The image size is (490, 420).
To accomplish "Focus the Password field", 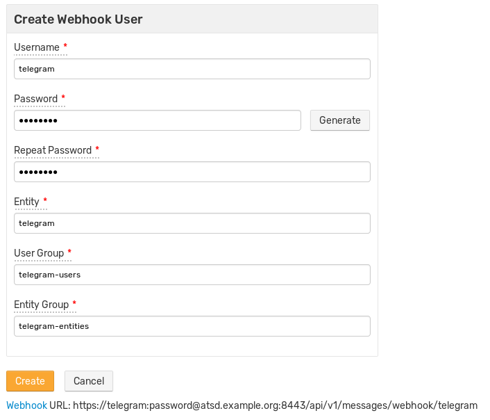I will click(157, 120).
